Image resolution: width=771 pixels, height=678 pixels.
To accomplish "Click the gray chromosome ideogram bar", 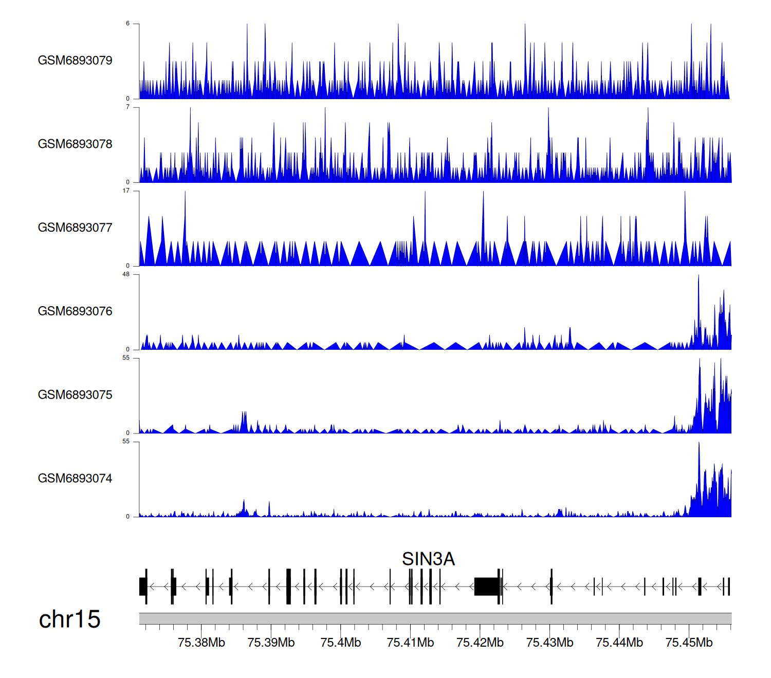I will coord(435,618).
